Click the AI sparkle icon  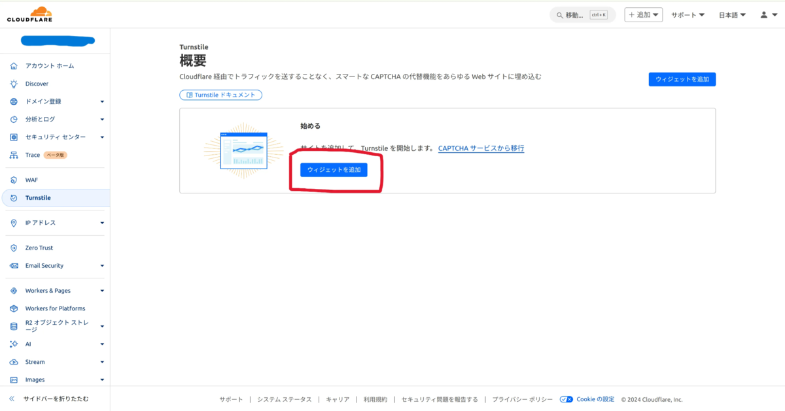click(14, 344)
